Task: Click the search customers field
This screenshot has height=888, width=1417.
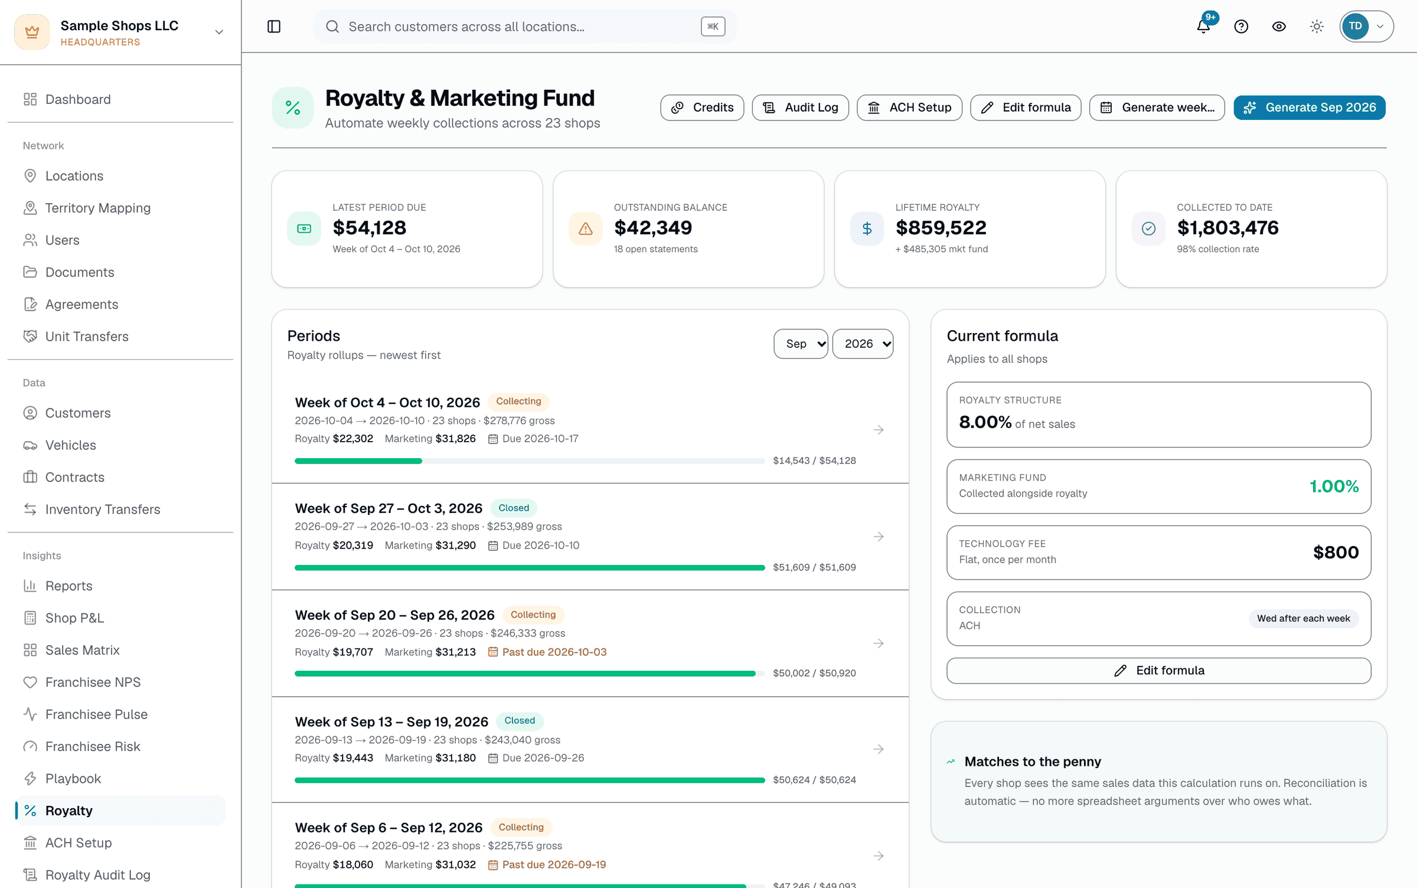Action: (525, 27)
